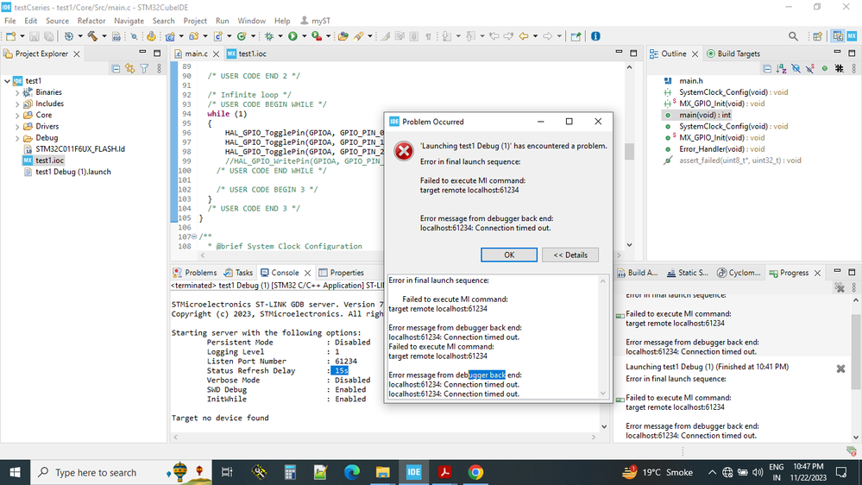Screen dimensions: 862x485
Task: Switch to the Problems tab
Action: point(200,273)
